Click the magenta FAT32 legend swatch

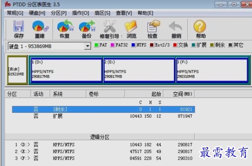click(x=113, y=45)
